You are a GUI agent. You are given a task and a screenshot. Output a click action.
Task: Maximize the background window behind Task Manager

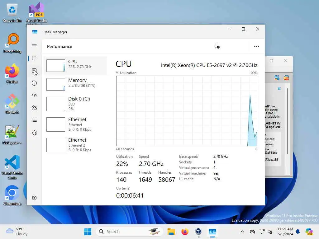[271, 61]
